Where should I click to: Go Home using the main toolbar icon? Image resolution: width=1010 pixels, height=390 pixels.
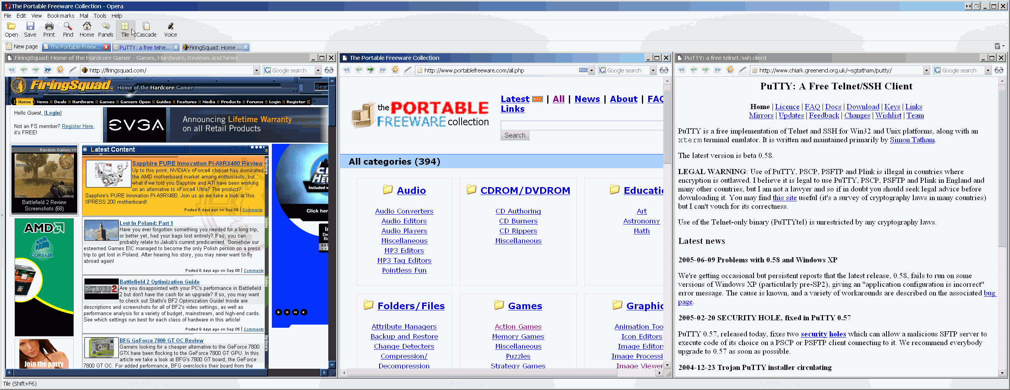[87, 30]
